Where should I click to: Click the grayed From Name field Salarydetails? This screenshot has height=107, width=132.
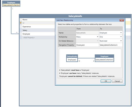click(x=87, y=33)
